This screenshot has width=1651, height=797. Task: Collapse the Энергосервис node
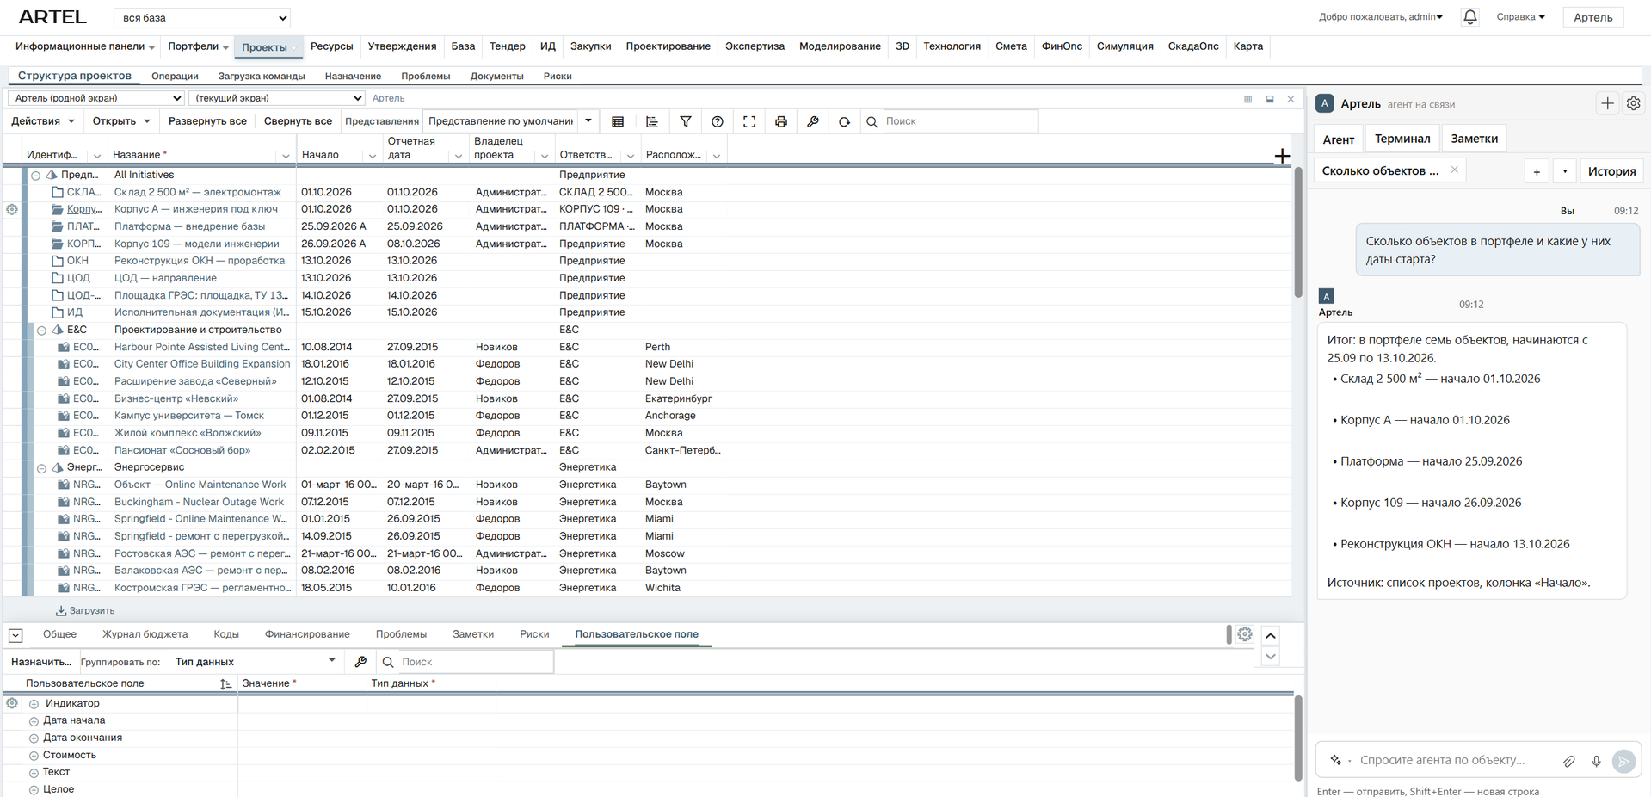pos(41,468)
